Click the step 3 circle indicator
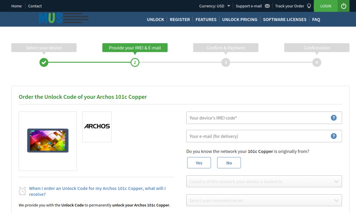The width and height of the screenshot is (356, 213). tap(226, 62)
